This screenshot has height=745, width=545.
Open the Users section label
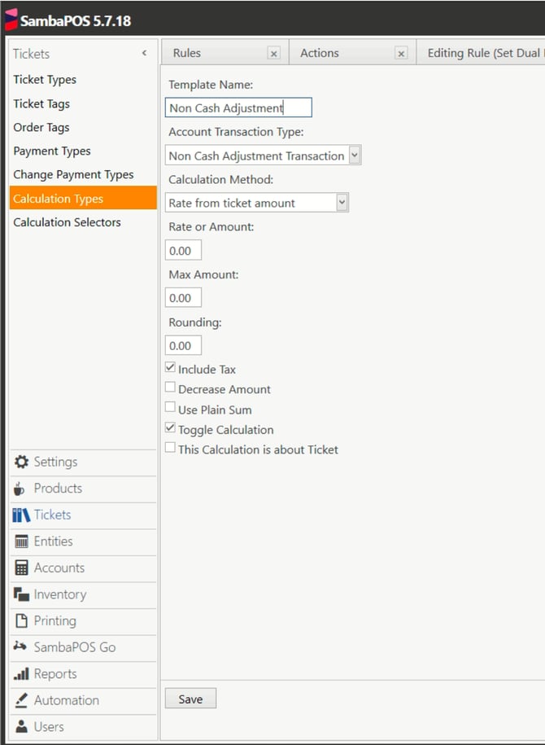[x=49, y=726]
